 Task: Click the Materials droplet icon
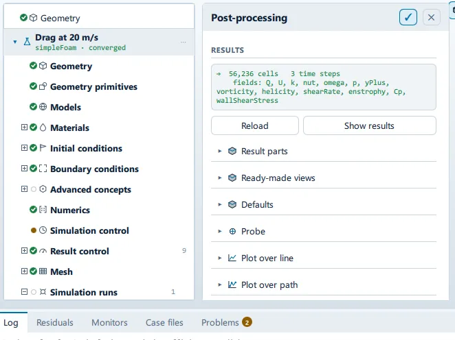[43, 127]
